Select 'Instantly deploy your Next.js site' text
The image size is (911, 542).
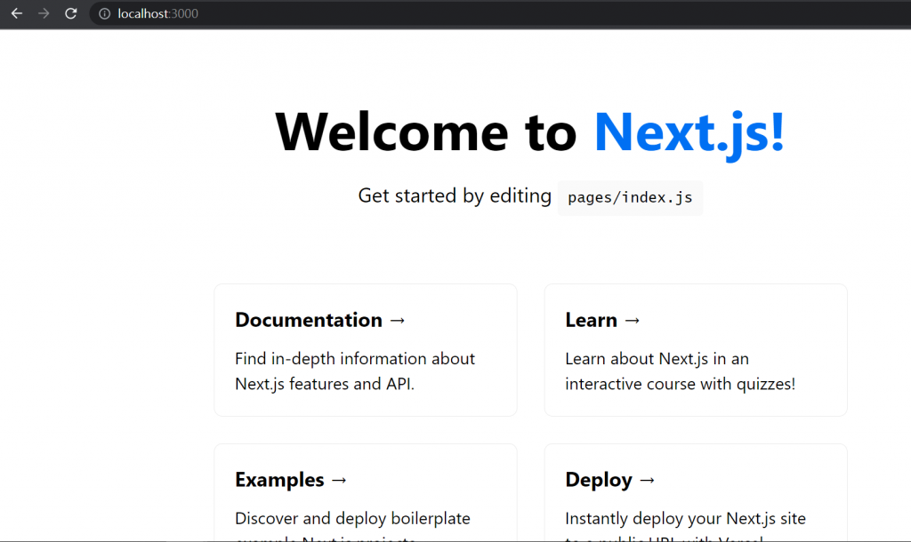[x=686, y=518]
